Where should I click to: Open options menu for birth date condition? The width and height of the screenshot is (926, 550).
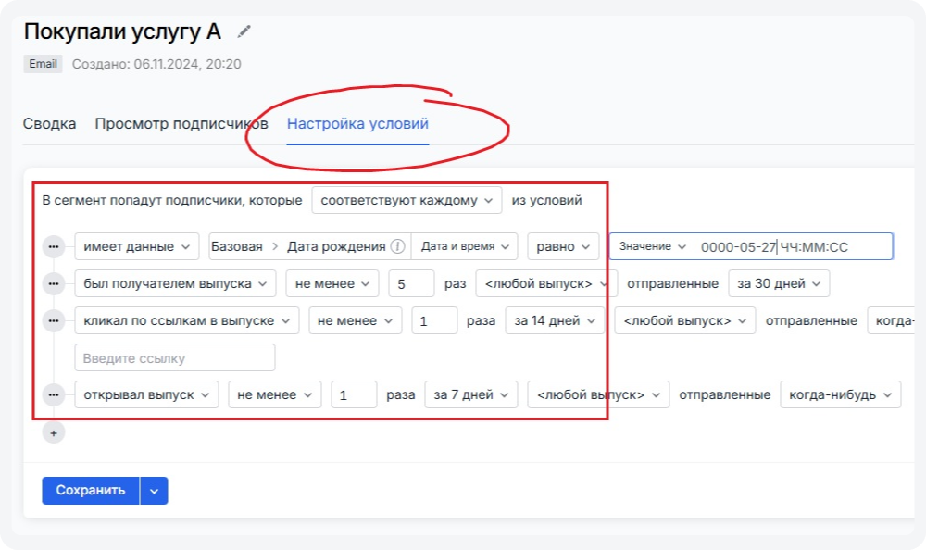54,246
